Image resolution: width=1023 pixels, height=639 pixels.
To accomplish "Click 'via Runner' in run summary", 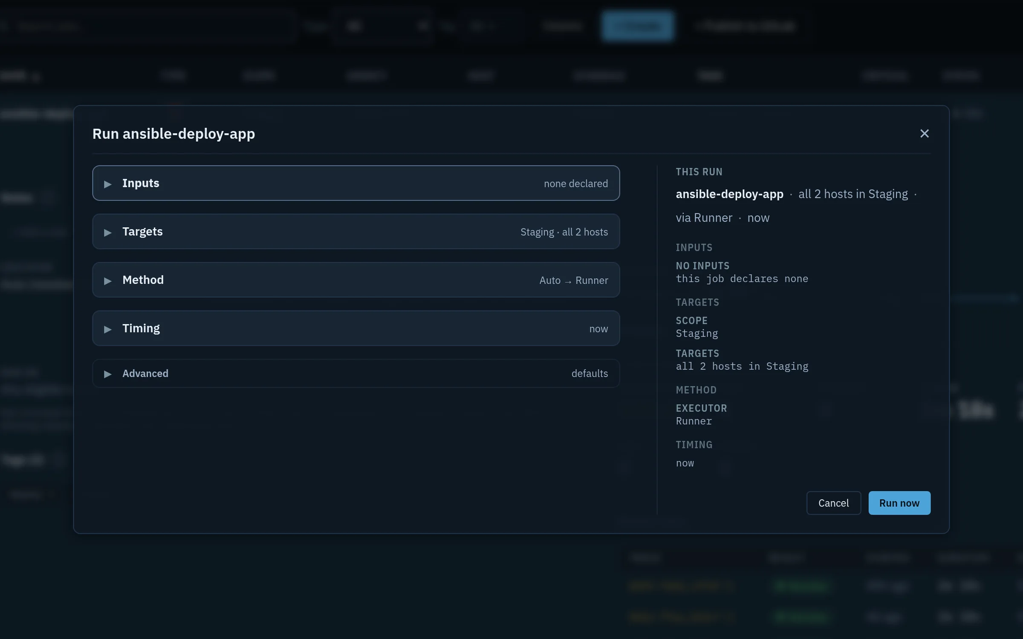I will (704, 218).
